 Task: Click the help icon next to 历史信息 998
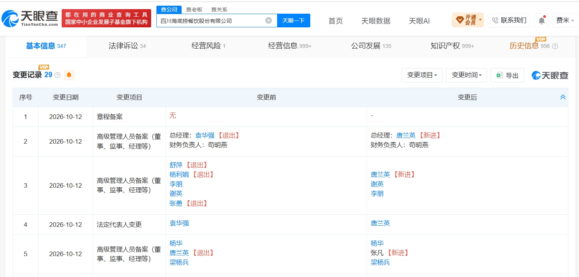coord(555,46)
